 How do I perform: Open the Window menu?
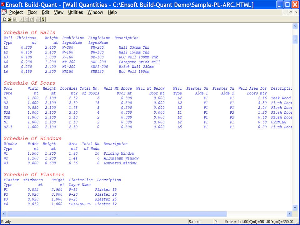point(95,12)
